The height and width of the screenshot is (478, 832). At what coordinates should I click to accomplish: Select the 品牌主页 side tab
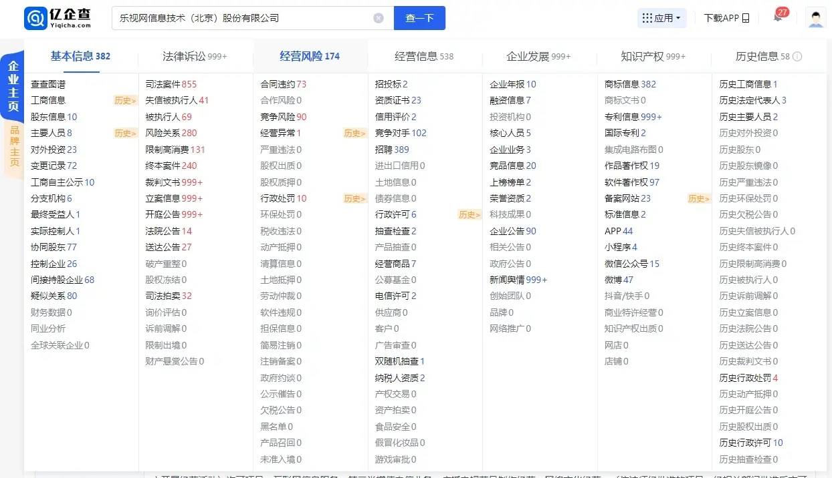[x=14, y=148]
